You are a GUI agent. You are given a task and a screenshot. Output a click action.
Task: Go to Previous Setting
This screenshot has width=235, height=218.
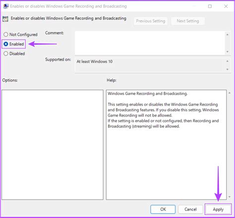[x=151, y=21]
